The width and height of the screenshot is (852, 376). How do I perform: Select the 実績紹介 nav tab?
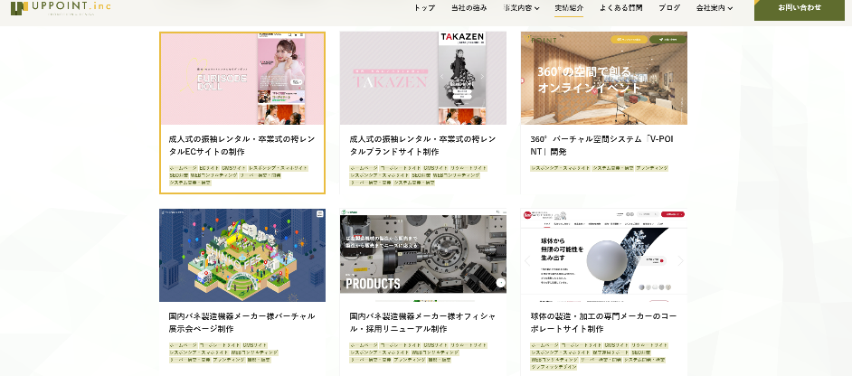[569, 8]
